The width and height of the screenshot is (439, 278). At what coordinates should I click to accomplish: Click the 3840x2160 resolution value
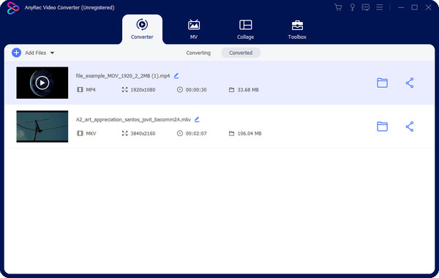[x=143, y=134]
